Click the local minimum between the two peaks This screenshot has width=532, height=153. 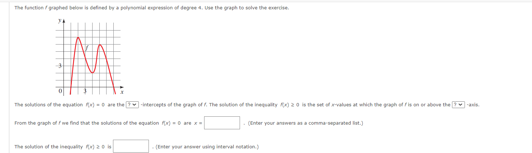pyautogui.click(x=92, y=72)
